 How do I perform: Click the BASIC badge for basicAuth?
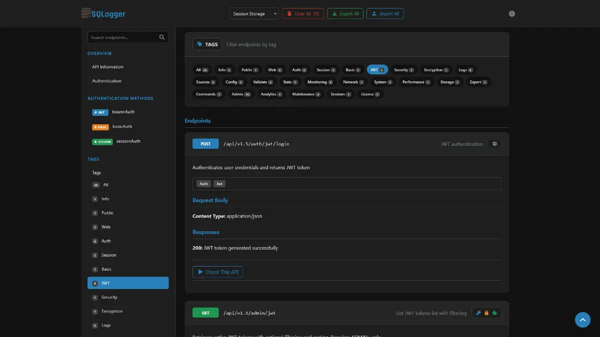[x=100, y=127]
